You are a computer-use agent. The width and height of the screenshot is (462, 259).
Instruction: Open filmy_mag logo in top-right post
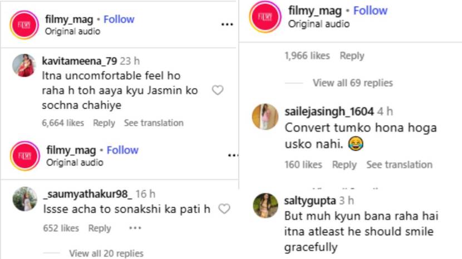coord(266,17)
